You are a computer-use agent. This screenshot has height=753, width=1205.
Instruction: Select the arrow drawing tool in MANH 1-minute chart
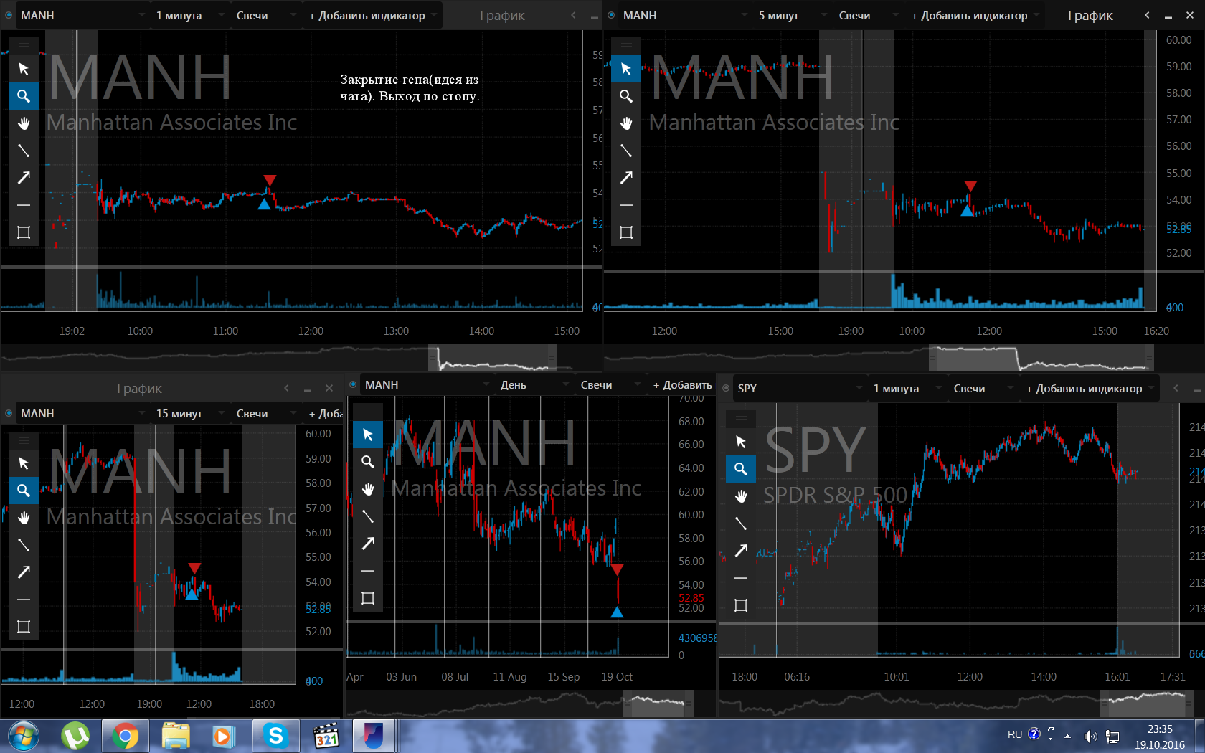pyautogui.click(x=24, y=178)
